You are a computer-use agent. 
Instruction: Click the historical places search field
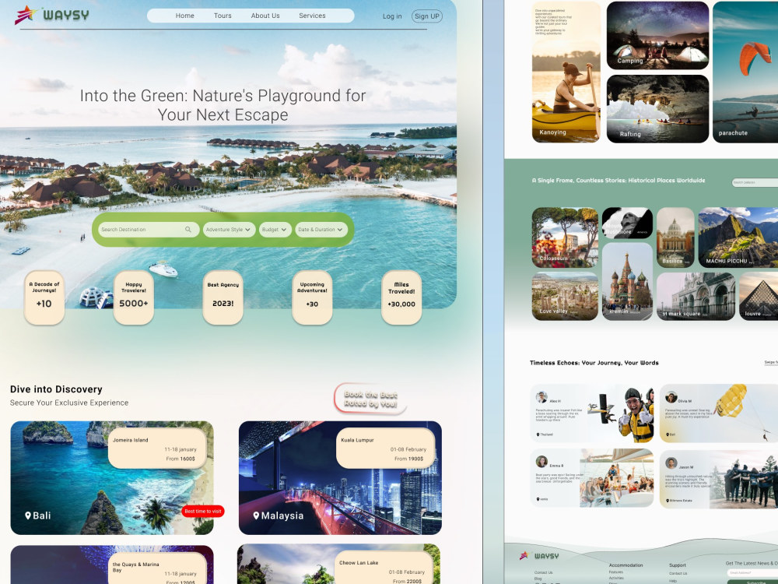click(x=755, y=182)
